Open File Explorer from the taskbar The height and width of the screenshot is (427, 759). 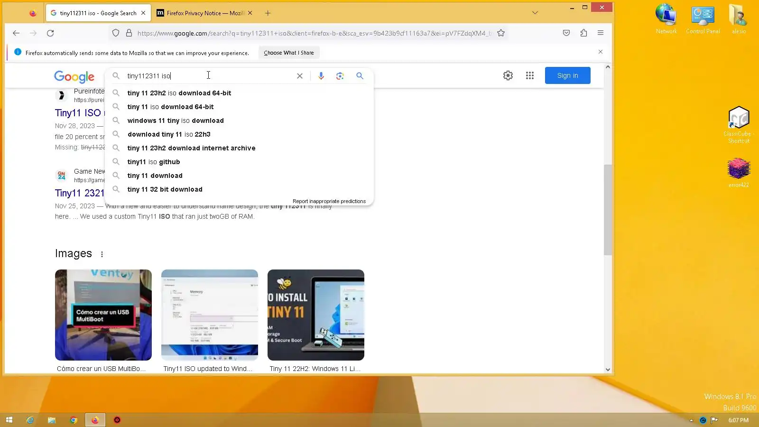click(x=52, y=420)
